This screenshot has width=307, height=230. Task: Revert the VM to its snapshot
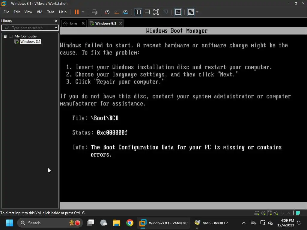point(116,12)
